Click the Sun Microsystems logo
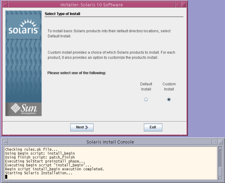Image resolution: width=225 pixels, height=183 pixels. tap(24, 109)
